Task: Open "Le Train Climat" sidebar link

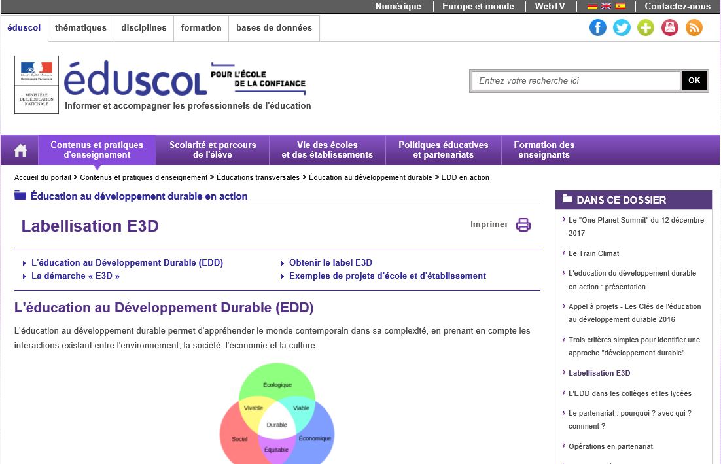Action: click(x=593, y=253)
